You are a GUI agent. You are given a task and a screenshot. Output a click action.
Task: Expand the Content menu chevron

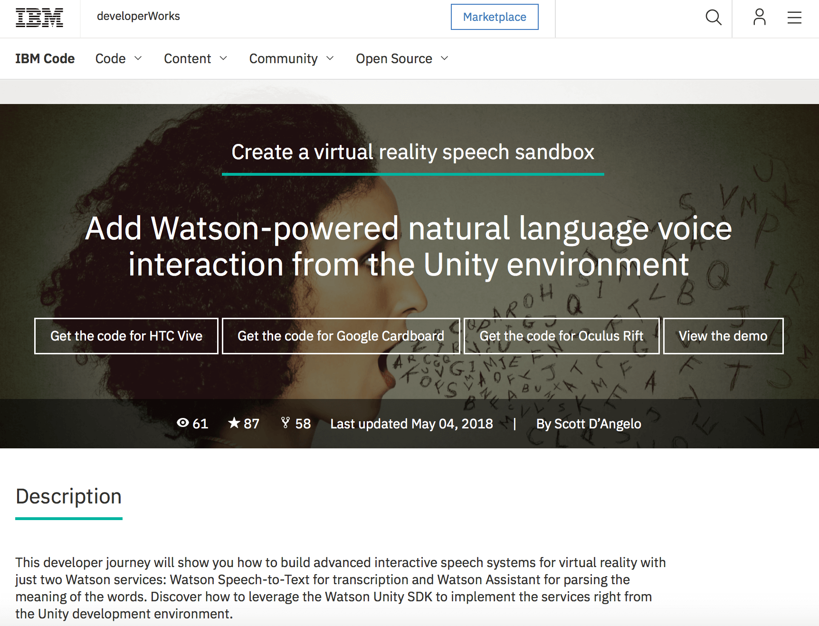(x=223, y=58)
